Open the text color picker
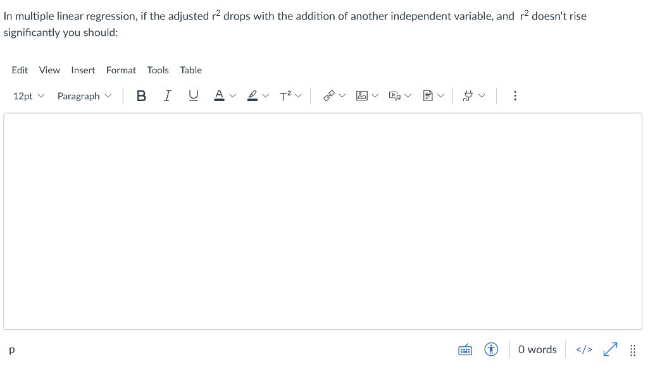 [219, 95]
